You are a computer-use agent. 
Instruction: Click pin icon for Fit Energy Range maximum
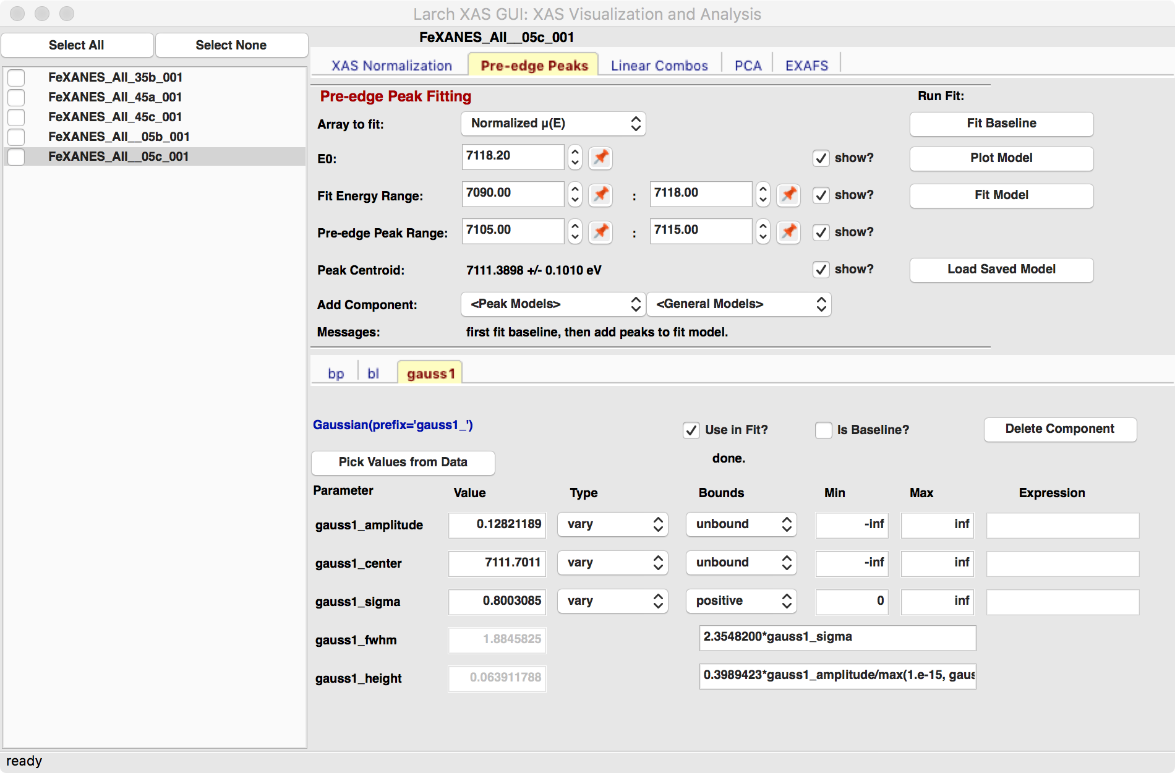[788, 195]
